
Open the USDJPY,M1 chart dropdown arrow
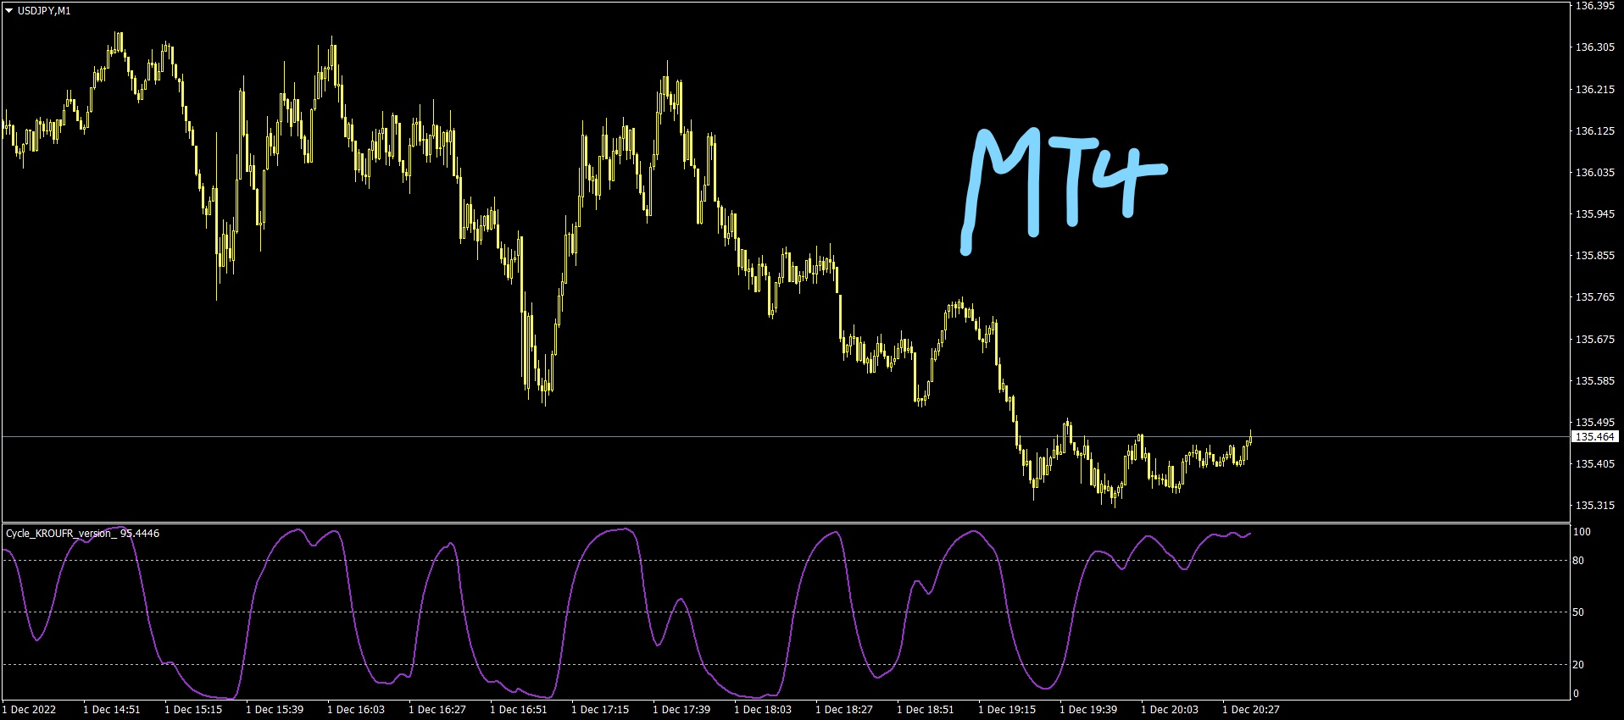pos(9,11)
